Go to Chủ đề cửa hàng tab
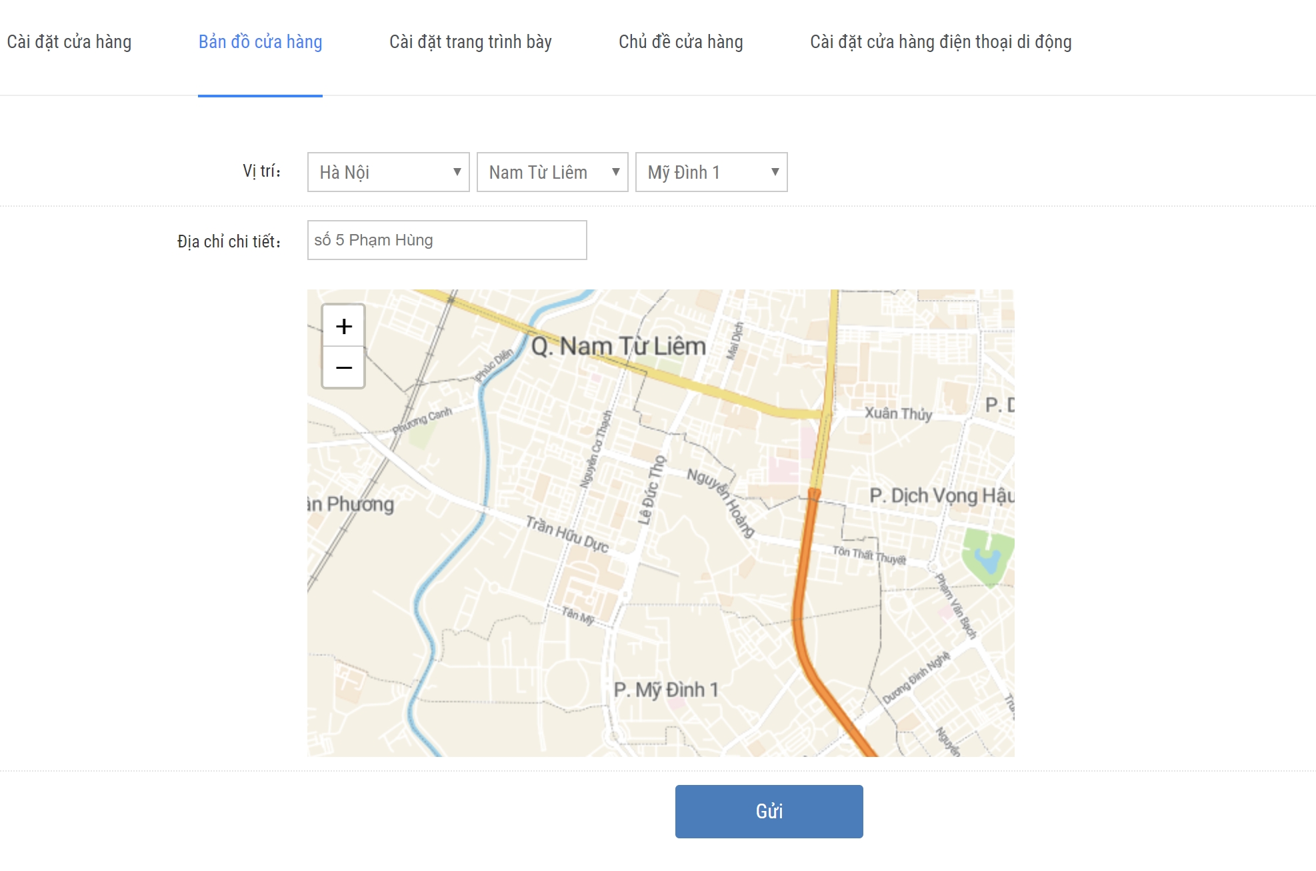The width and height of the screenshot is (1316, 871). click(681, 42)
